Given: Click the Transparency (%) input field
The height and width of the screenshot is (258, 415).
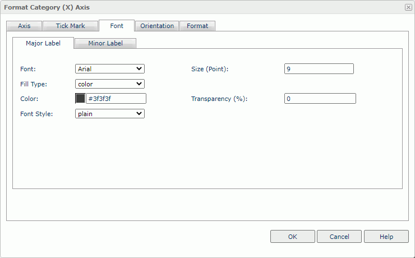Looking at the screenshot, I should click(x=320, y=99).
